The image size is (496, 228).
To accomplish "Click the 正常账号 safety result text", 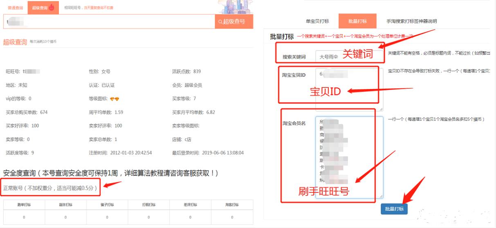I will (50, 188).
